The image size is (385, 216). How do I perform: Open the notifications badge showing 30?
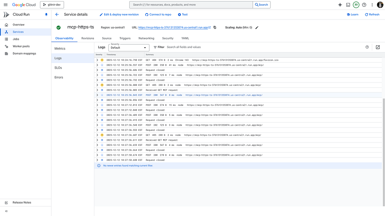[356, 4]
